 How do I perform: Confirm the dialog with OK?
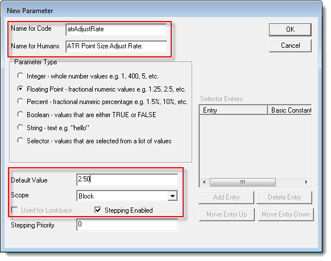290,30
